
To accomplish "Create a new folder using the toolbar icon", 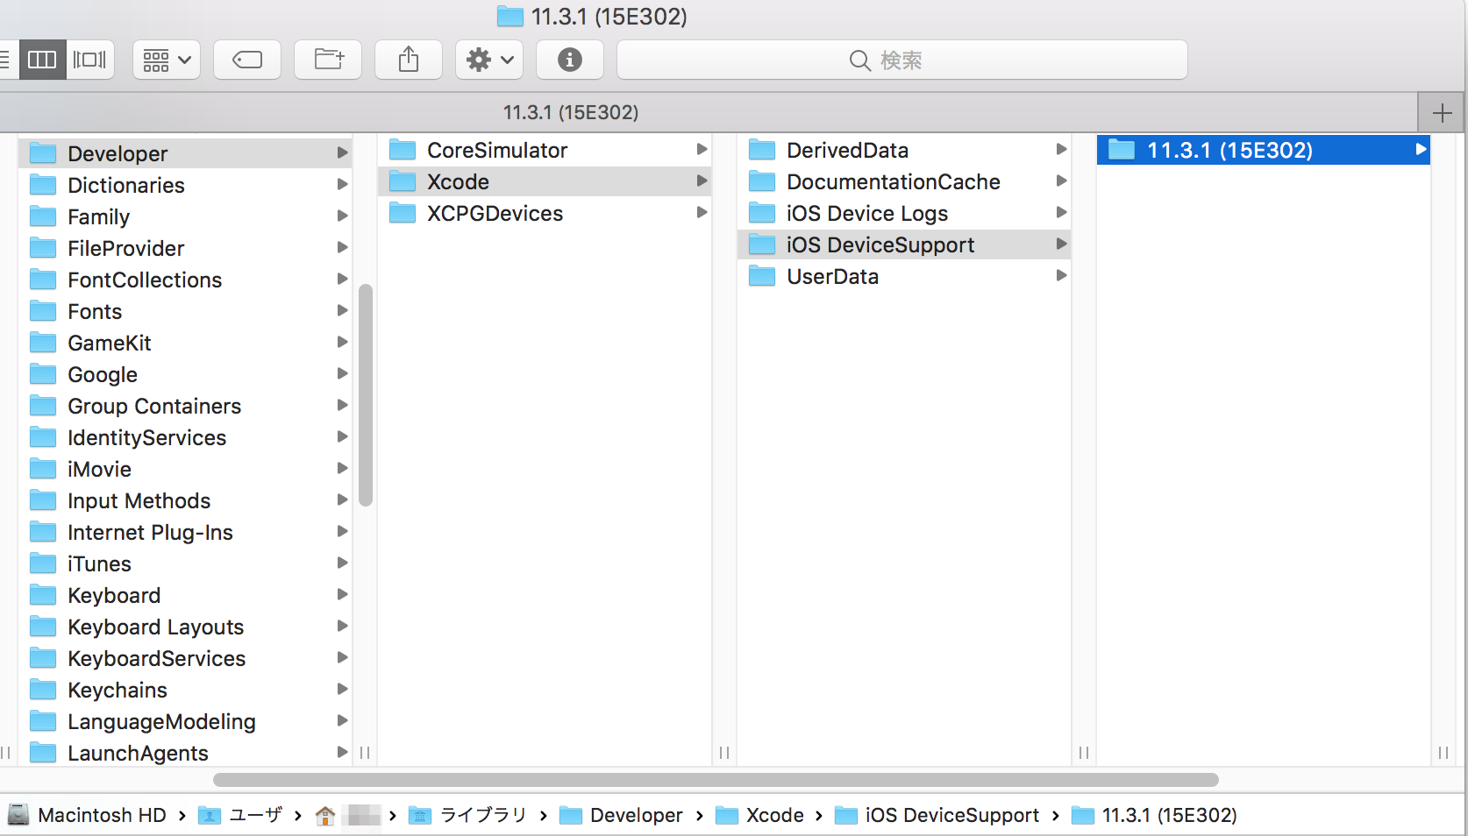I will click(327, 60).
